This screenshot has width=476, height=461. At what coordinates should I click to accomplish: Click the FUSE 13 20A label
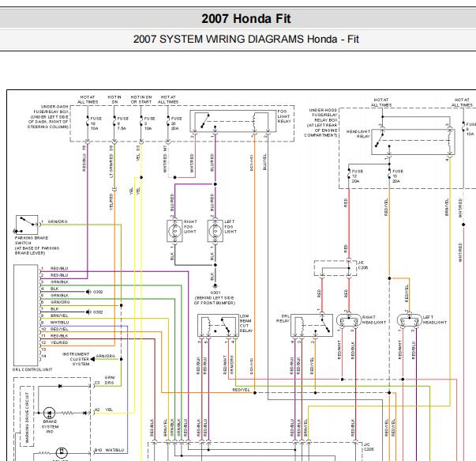(x=398, y=176)
